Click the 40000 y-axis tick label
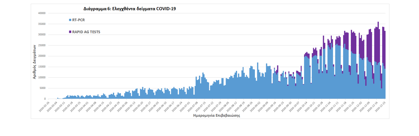The width and height of the screenshot is (419, 136). click(x=42, y=13)
